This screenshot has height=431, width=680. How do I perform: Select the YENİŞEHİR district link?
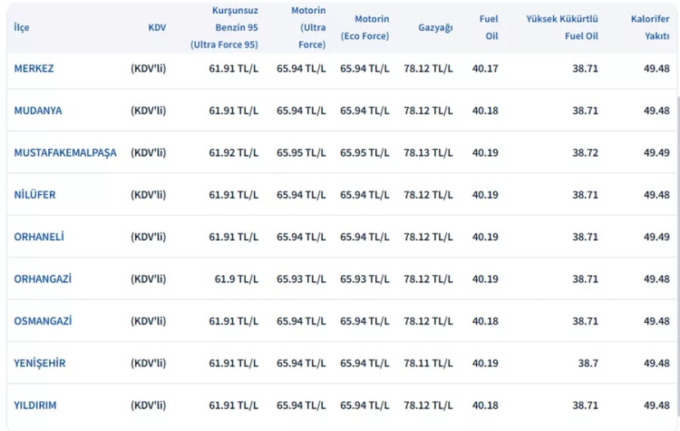click(x=39, y=363)
